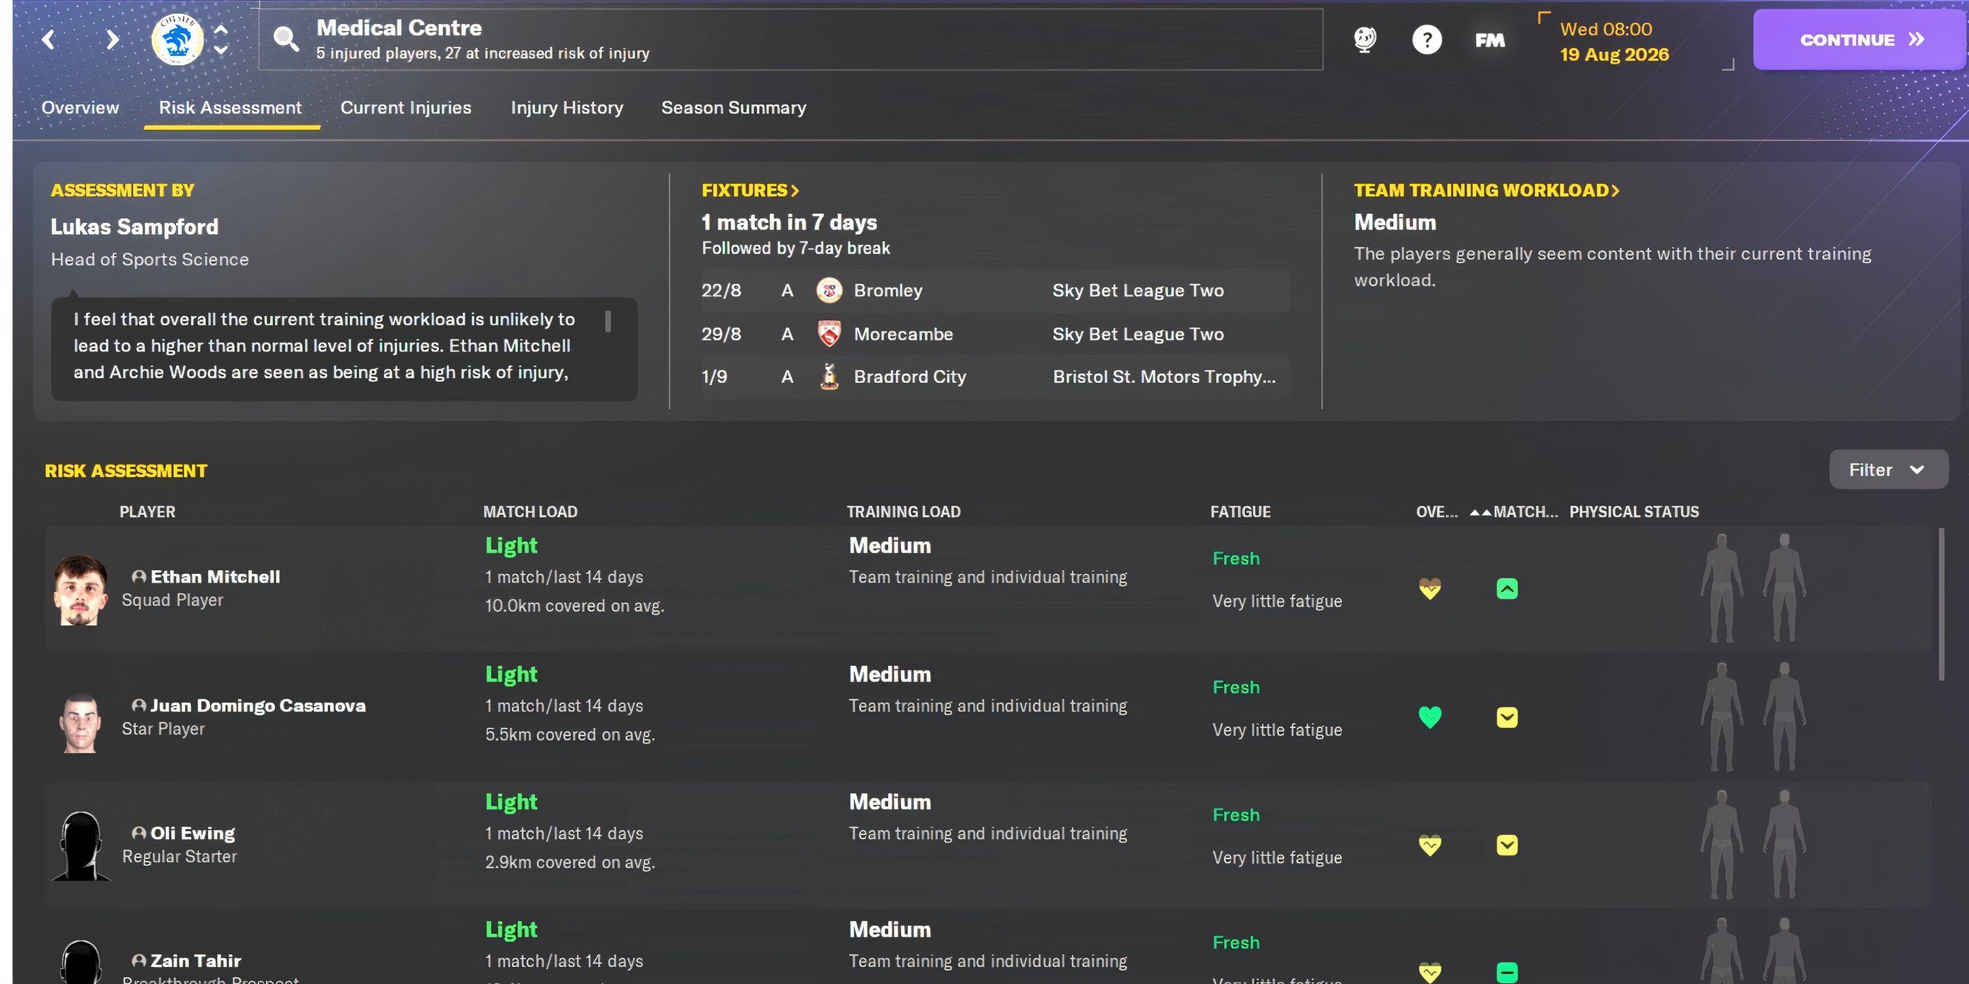
Task: Click Ethan Mitchell's player portrait
Action: (79, 588)
